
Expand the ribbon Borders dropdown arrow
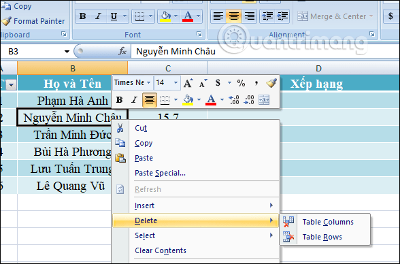[x=151, y=16]
